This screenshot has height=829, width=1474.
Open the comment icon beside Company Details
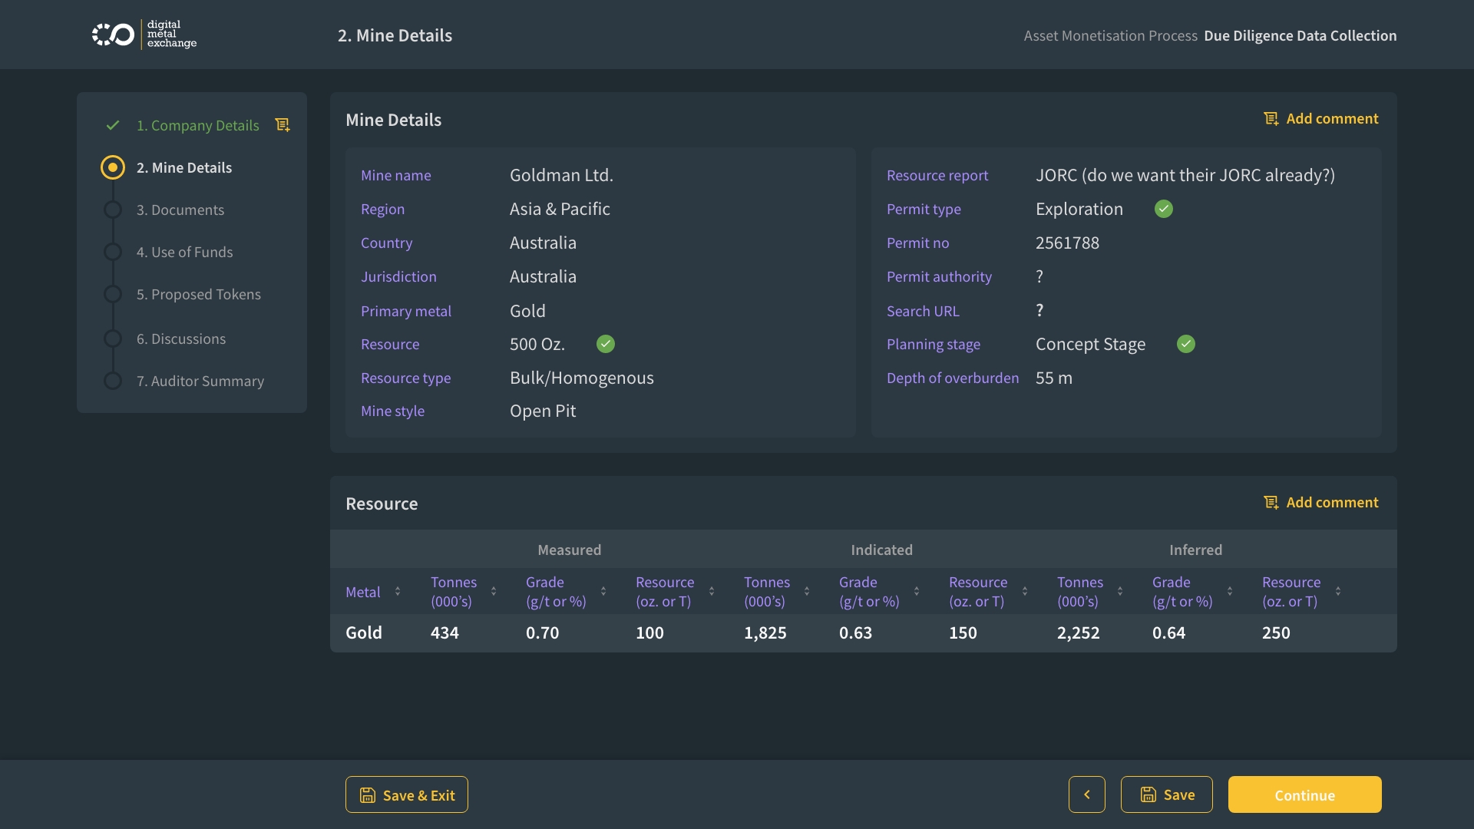coord(283,125)
